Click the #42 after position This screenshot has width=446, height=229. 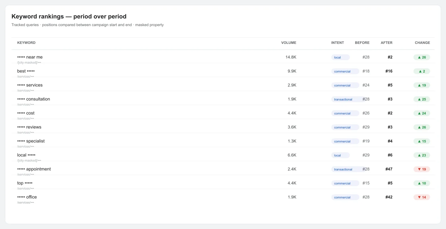[389, 197]
